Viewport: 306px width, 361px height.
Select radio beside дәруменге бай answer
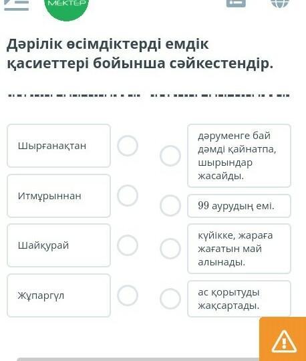click(x=170, y=156)
